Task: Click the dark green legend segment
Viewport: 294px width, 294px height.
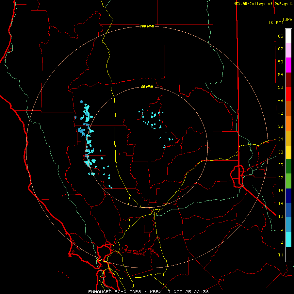Action: (288, 166)
